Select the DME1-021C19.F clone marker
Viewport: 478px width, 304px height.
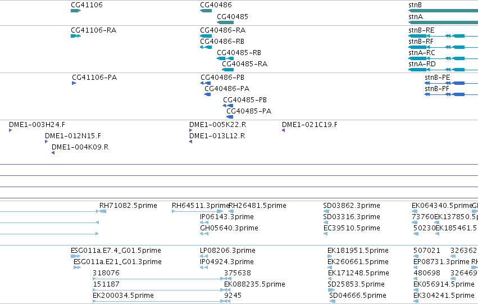point(283,130)
